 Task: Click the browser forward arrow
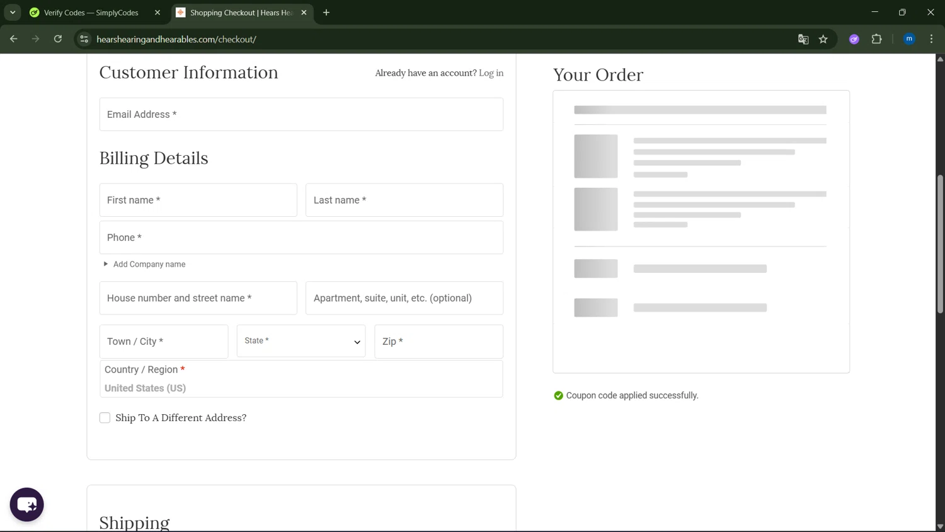coord(35,39)
